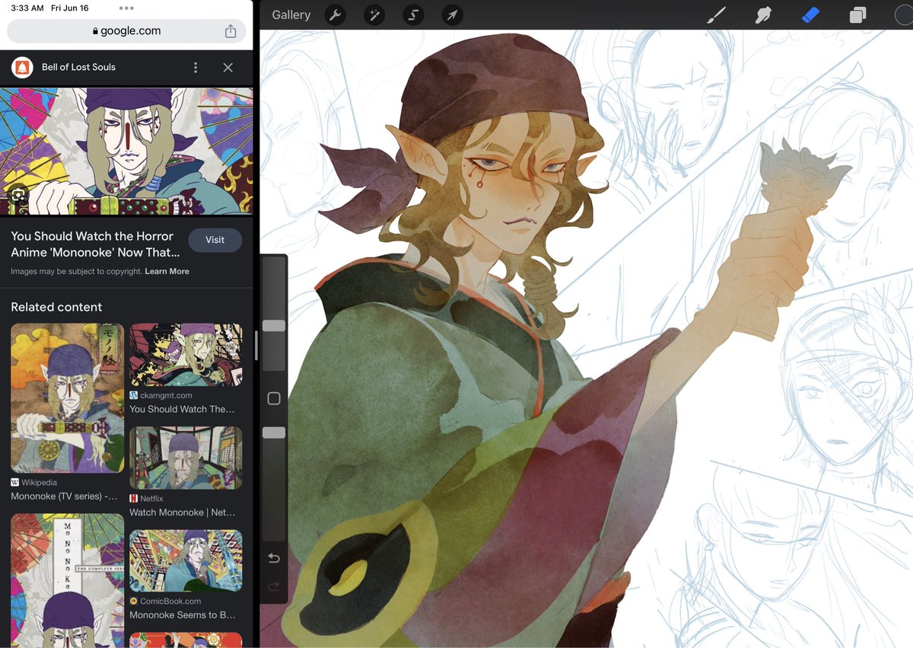The height and width of the screenshot is (648, 913).
Task: Open the Layers panel
Action: coord(857,14)
